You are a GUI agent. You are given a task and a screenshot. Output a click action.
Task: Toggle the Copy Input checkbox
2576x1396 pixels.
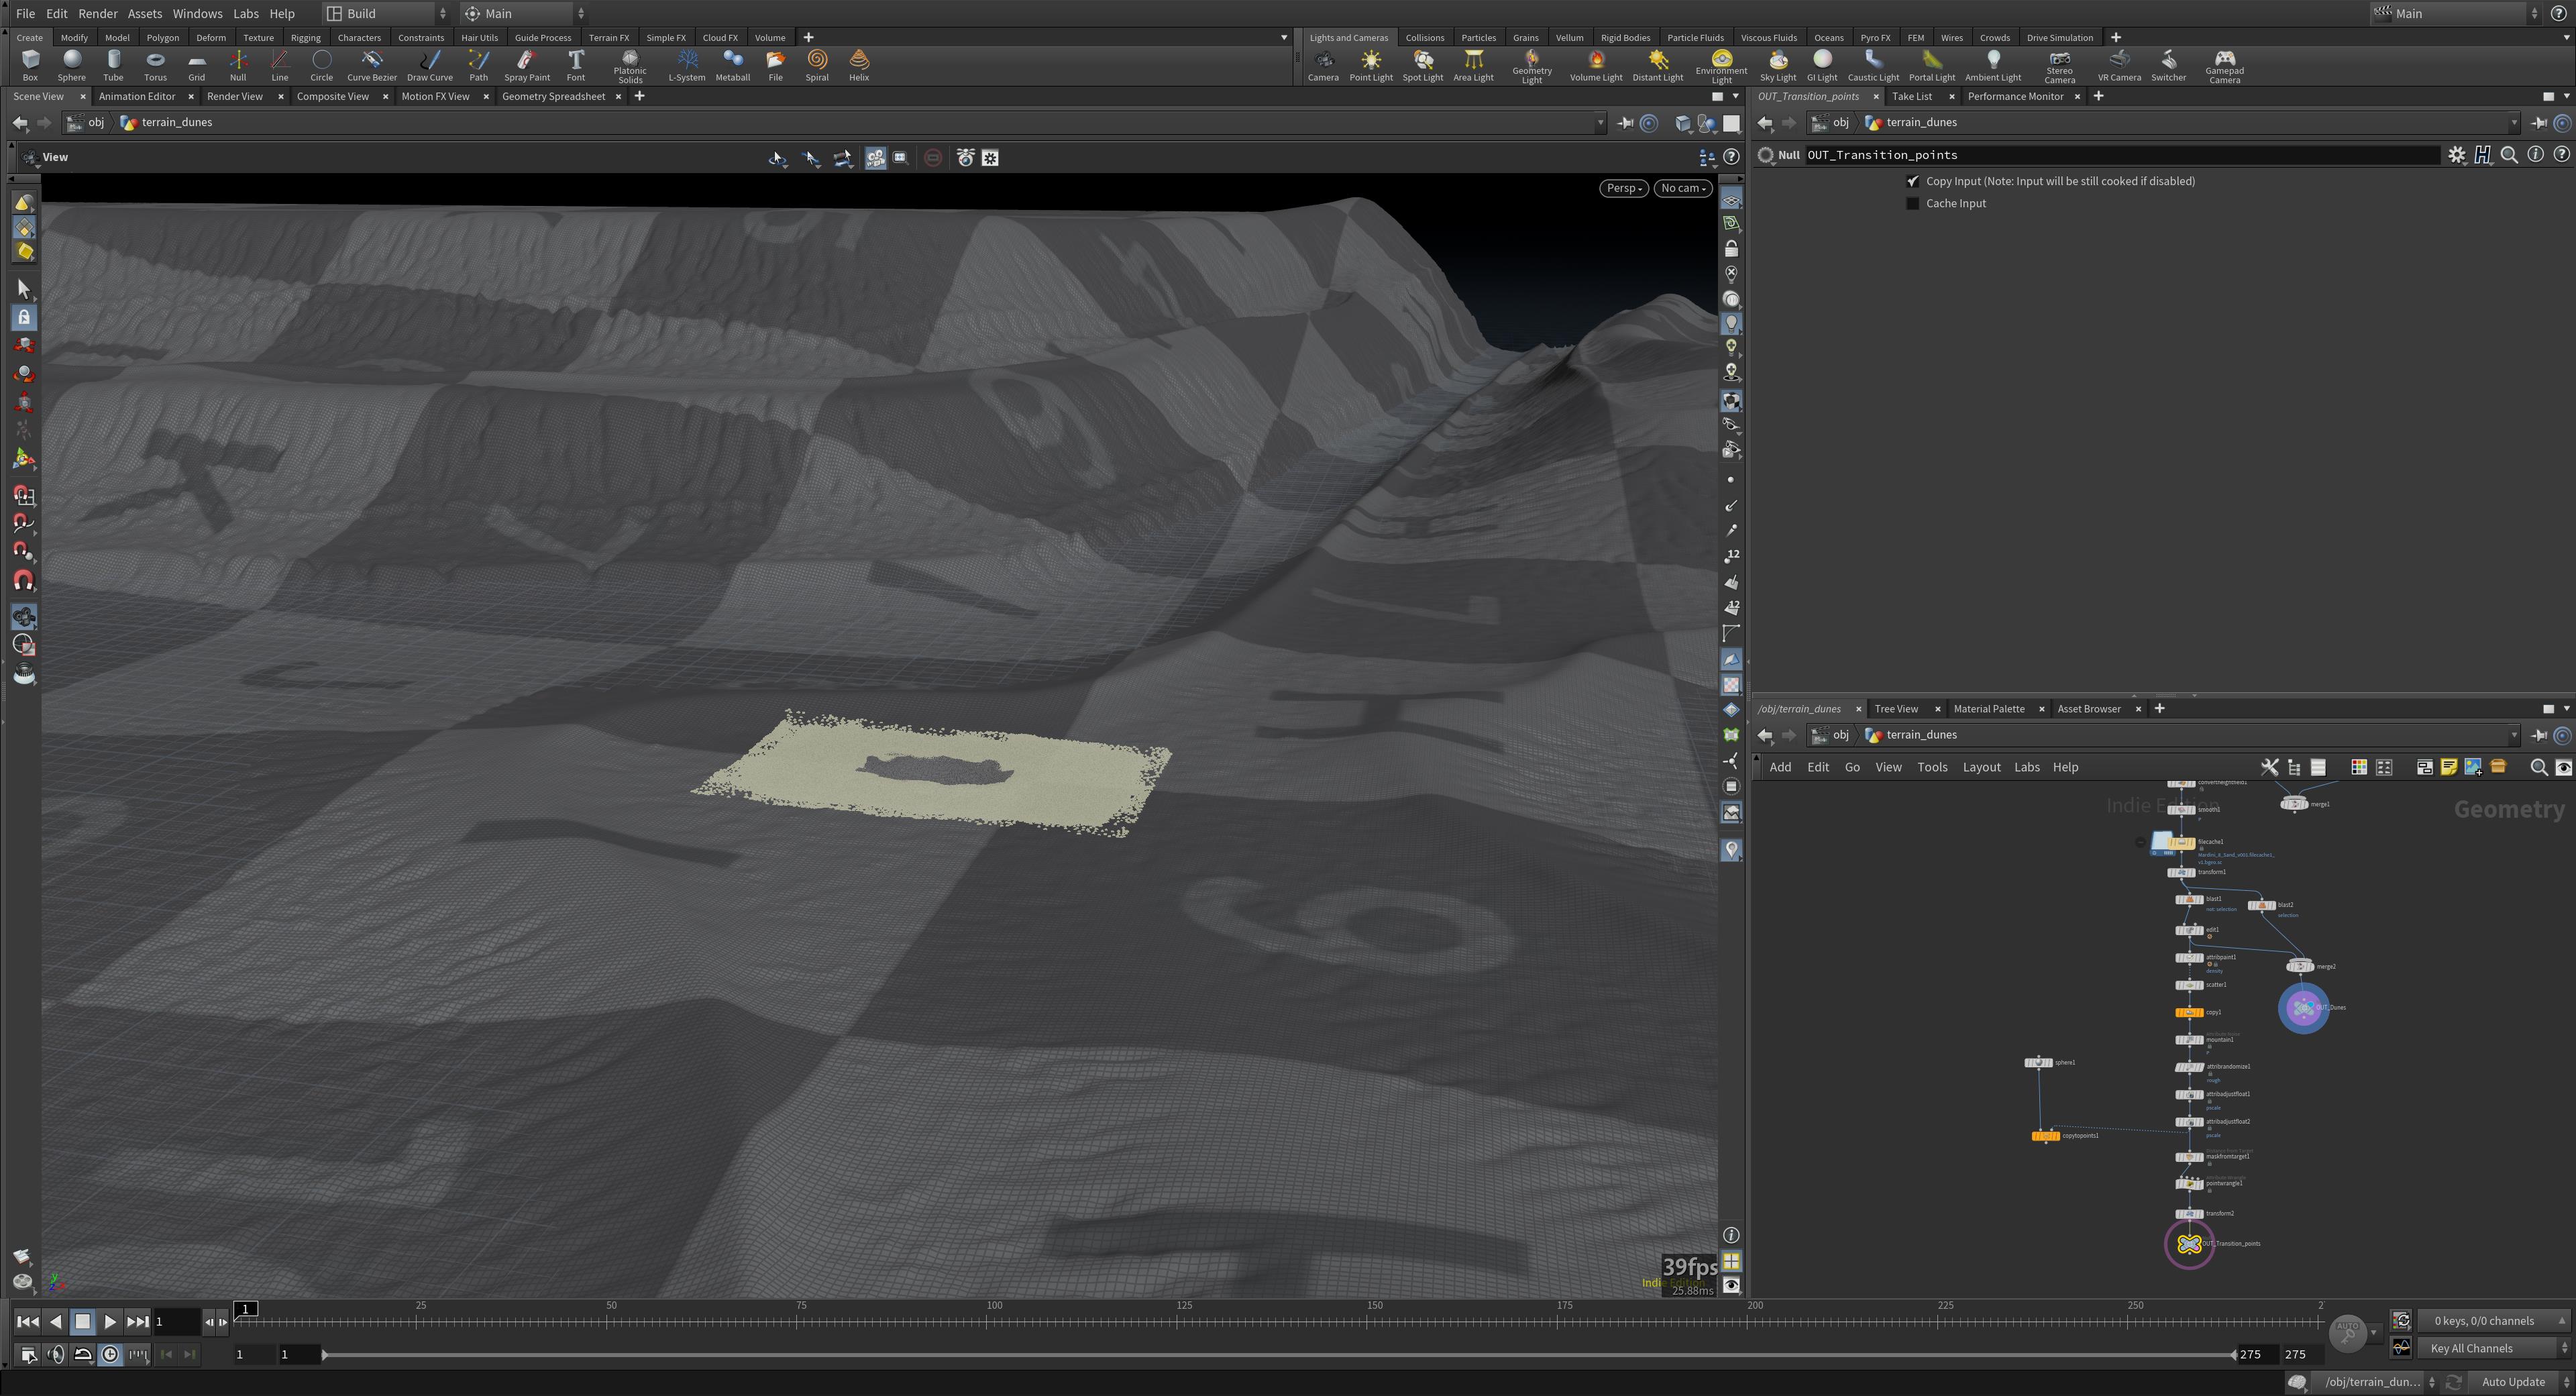tap(1913, 181)
